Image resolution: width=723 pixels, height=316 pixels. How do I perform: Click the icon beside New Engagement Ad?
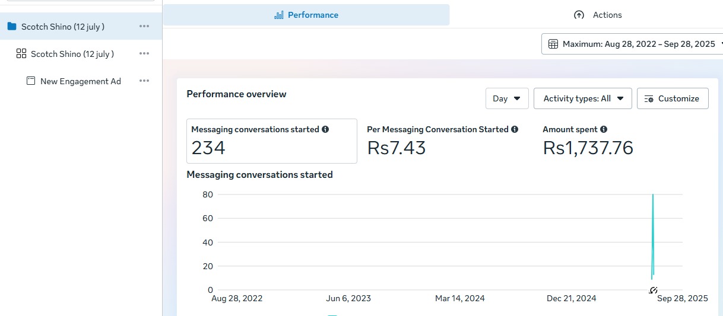click(31, 81)
